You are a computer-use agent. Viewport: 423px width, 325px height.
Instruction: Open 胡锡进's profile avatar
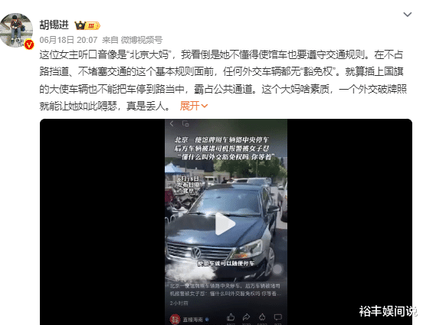(x=16, y=30)
